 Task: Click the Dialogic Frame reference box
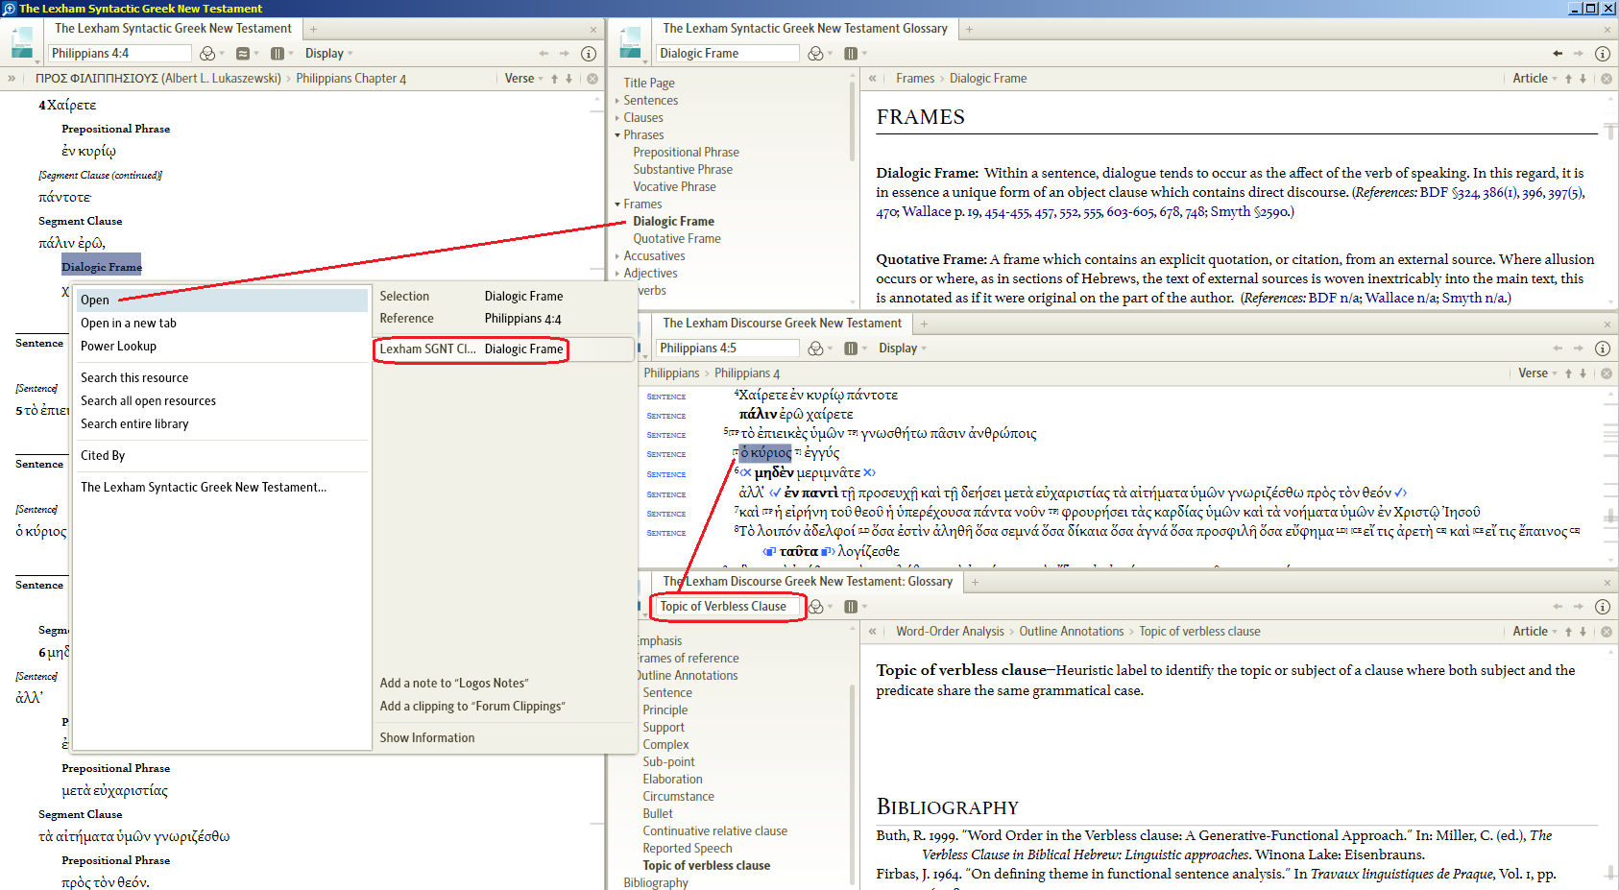click(728, 54)
